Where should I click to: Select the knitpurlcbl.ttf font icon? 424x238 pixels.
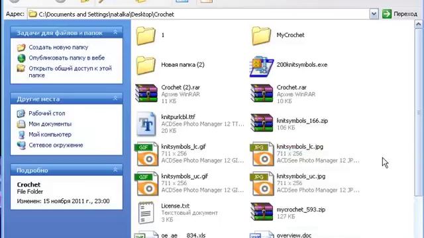tap(146, 124)
